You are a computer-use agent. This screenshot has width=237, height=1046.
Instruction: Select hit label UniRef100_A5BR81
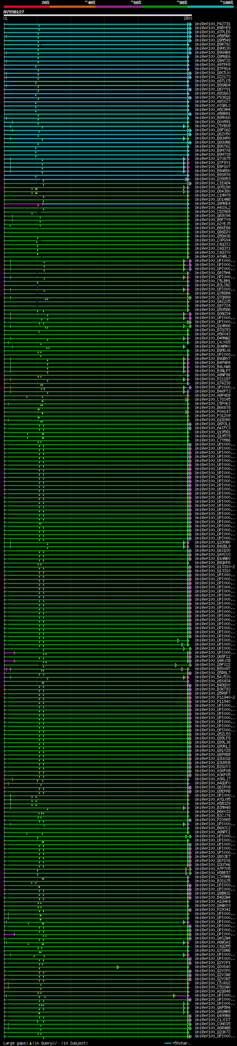(212, 114)
